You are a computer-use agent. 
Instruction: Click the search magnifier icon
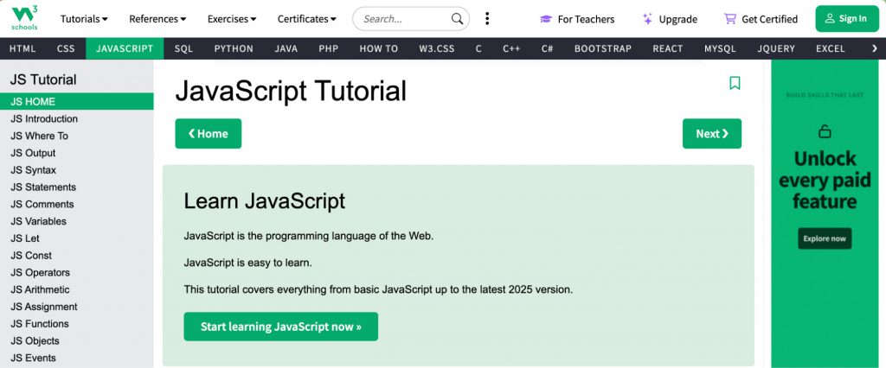(x=457, y=19)
